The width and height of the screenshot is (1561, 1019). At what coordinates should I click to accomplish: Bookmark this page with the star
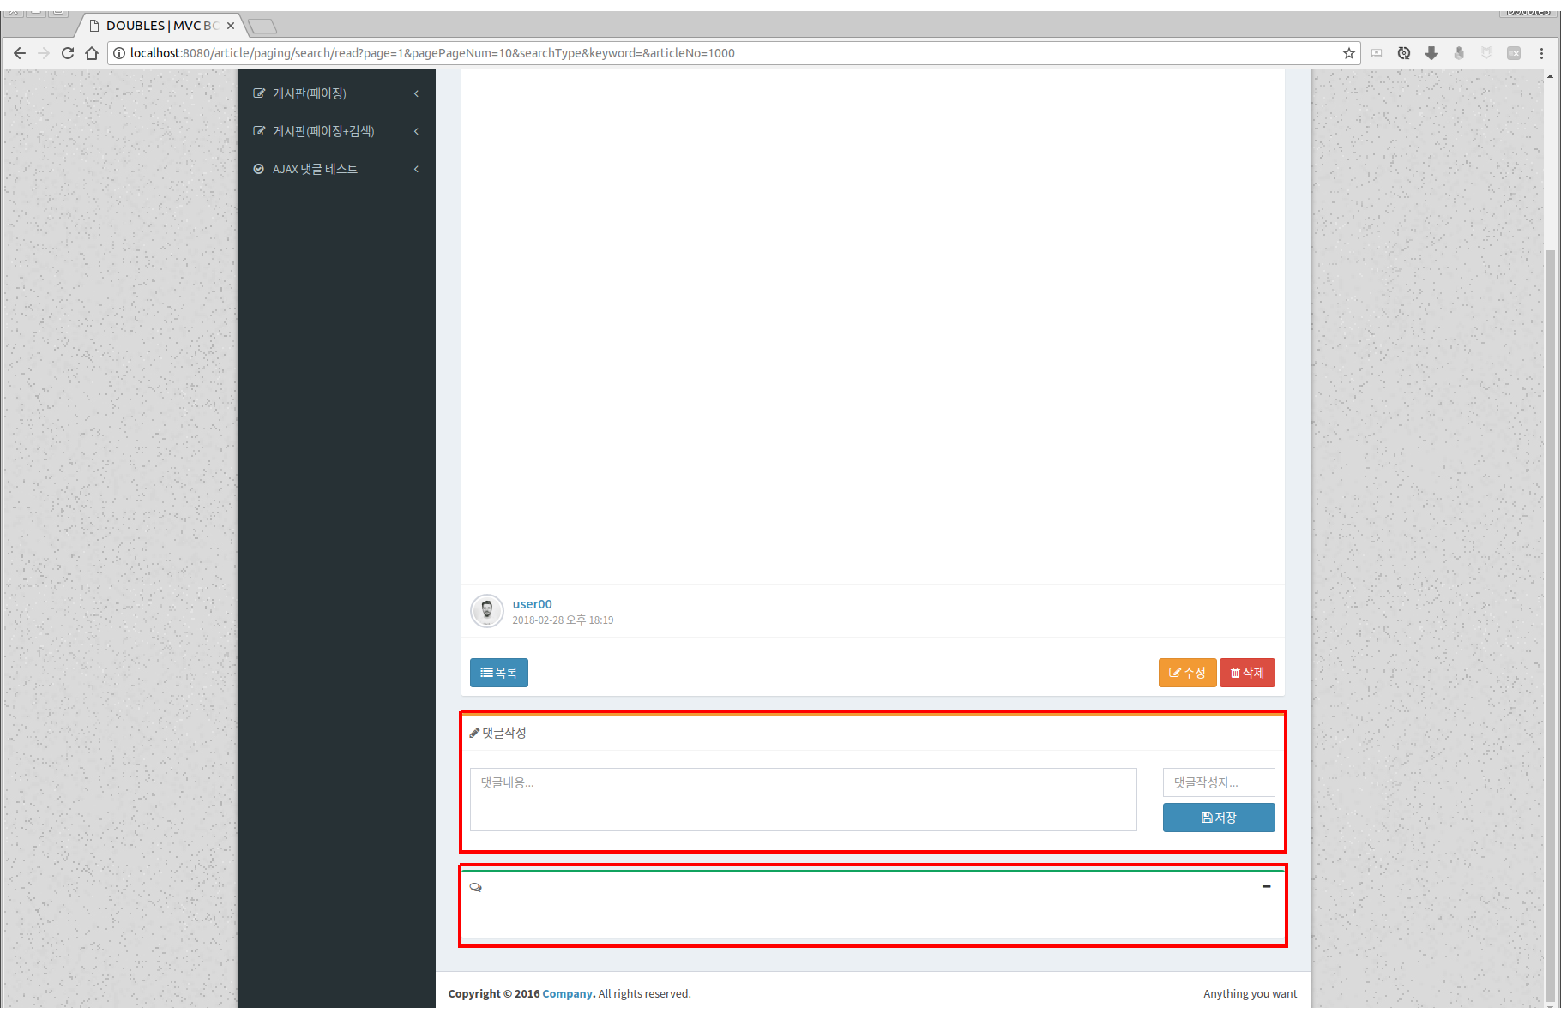(1349, 53)
